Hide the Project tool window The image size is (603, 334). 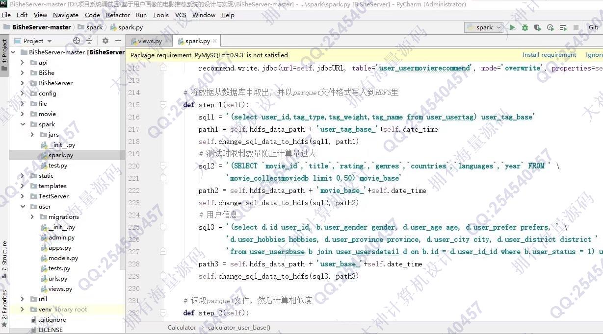pos(118,41)
